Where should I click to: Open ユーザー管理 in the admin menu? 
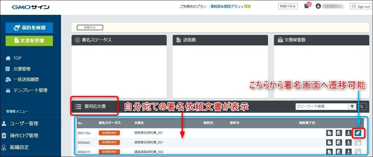[24, 124]
